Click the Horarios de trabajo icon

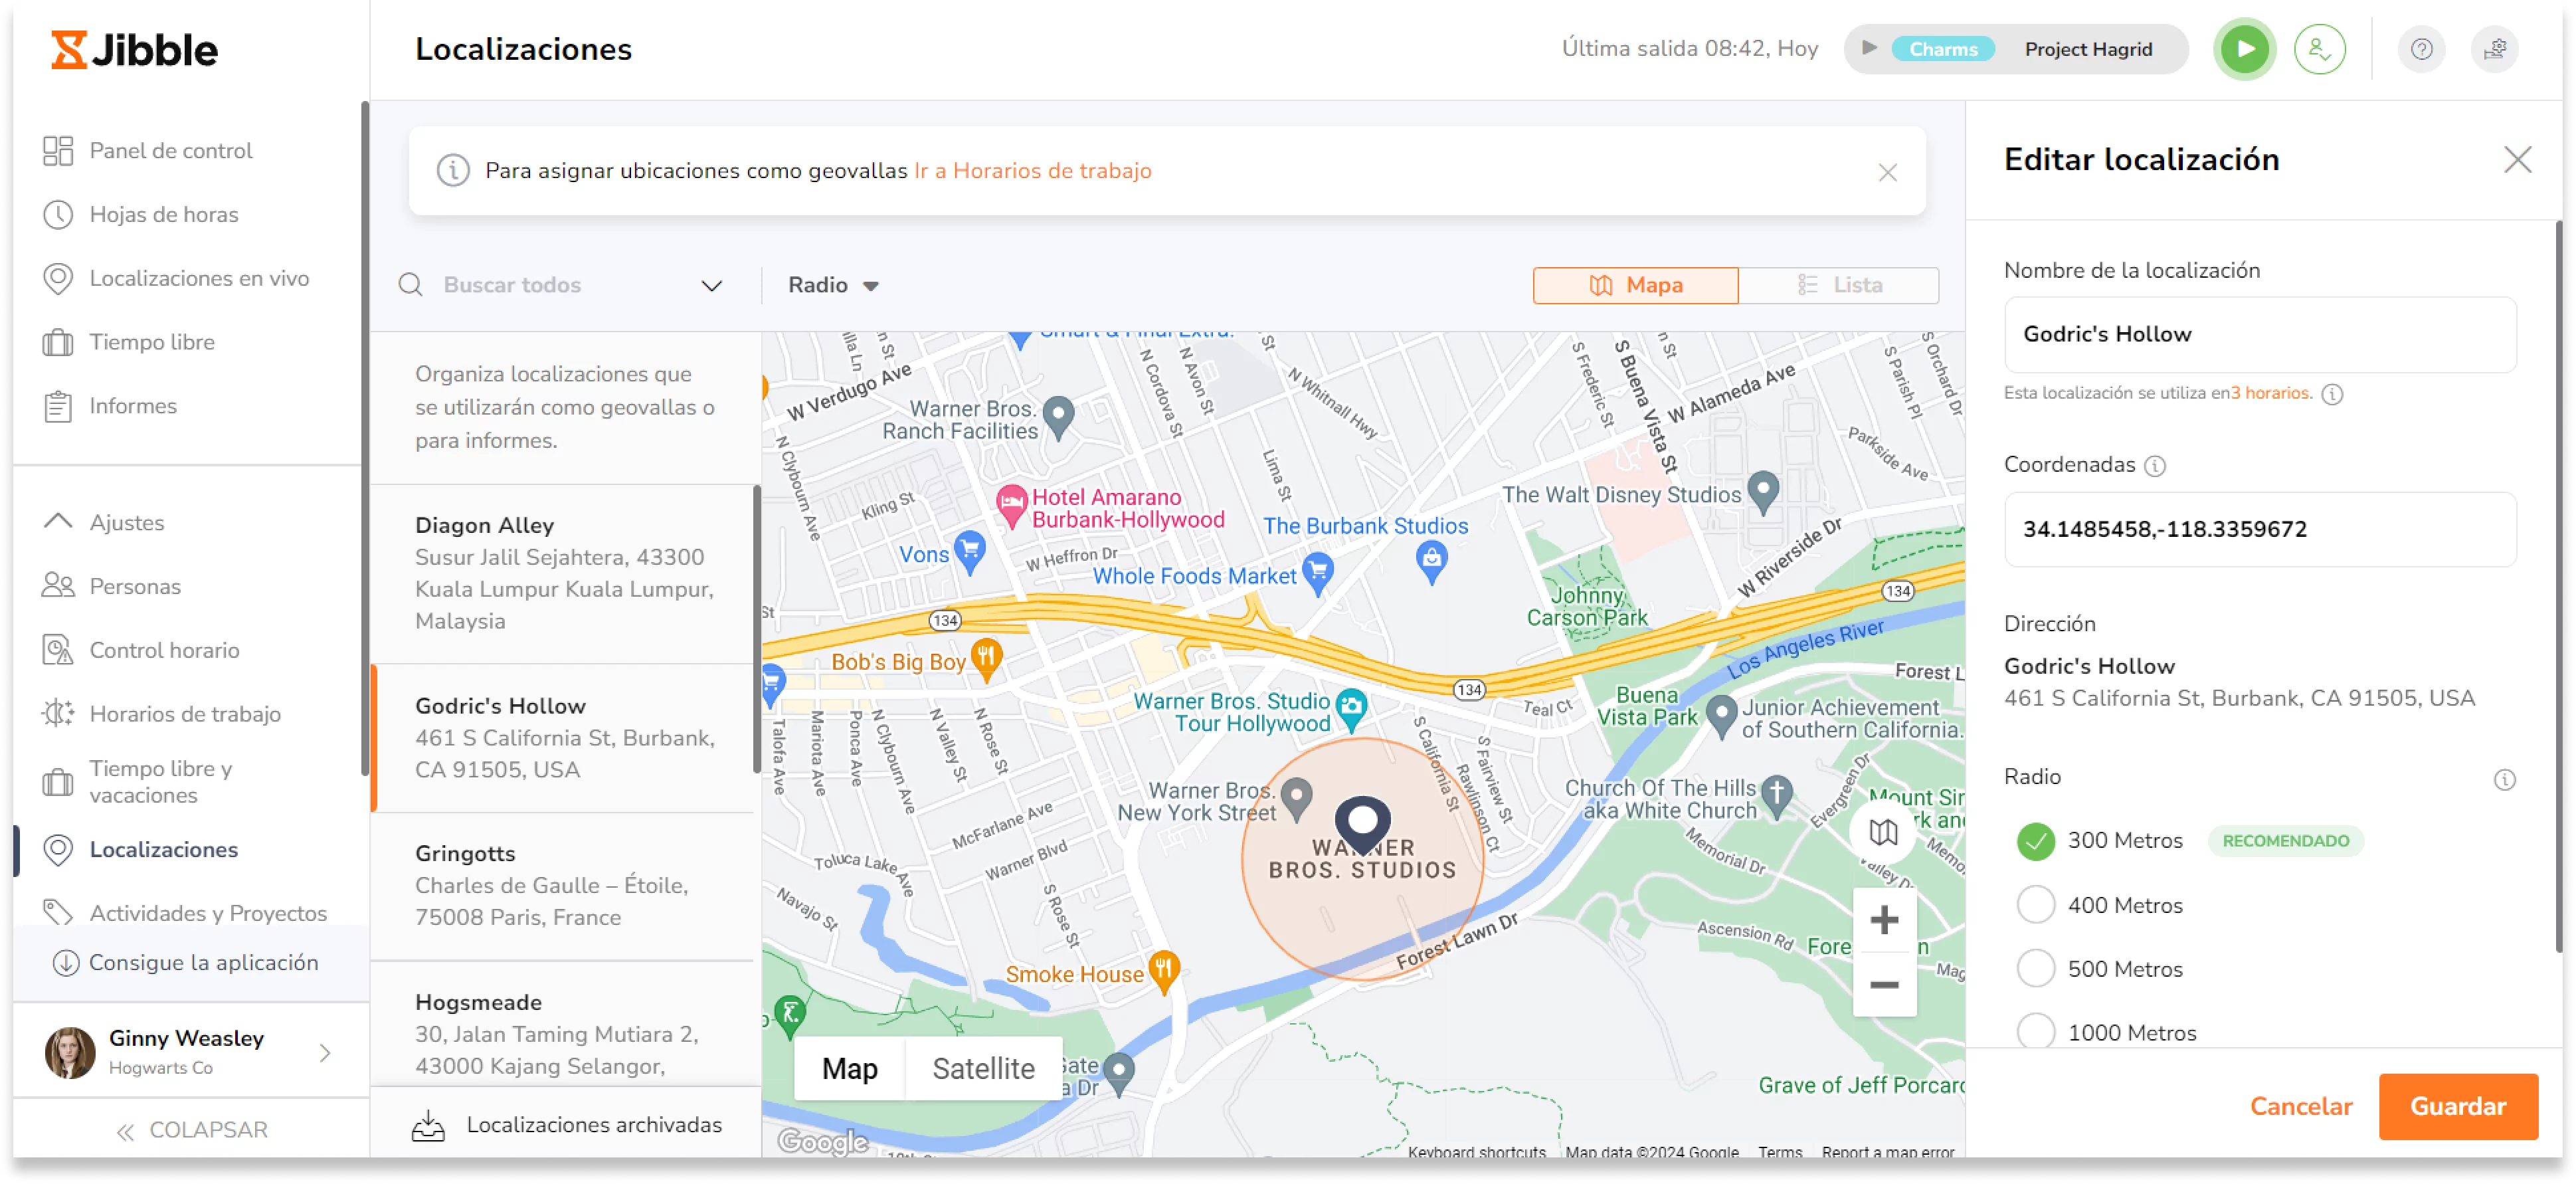(58, 714)
